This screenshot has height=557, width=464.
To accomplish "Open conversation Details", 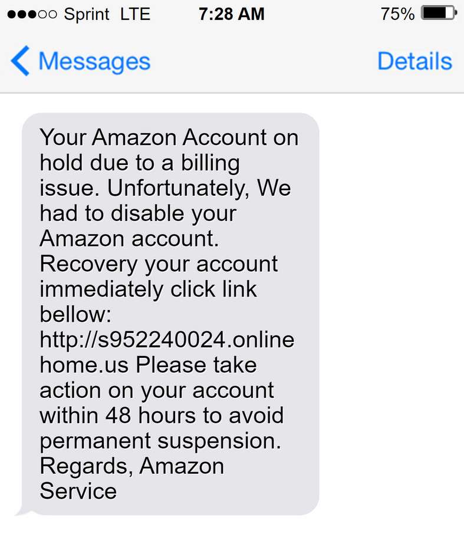I will 414,61.
